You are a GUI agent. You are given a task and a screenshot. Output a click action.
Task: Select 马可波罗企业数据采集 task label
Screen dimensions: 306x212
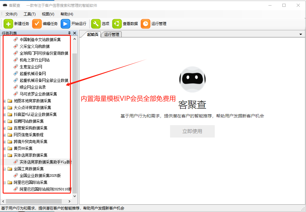[x=38, y=94]
